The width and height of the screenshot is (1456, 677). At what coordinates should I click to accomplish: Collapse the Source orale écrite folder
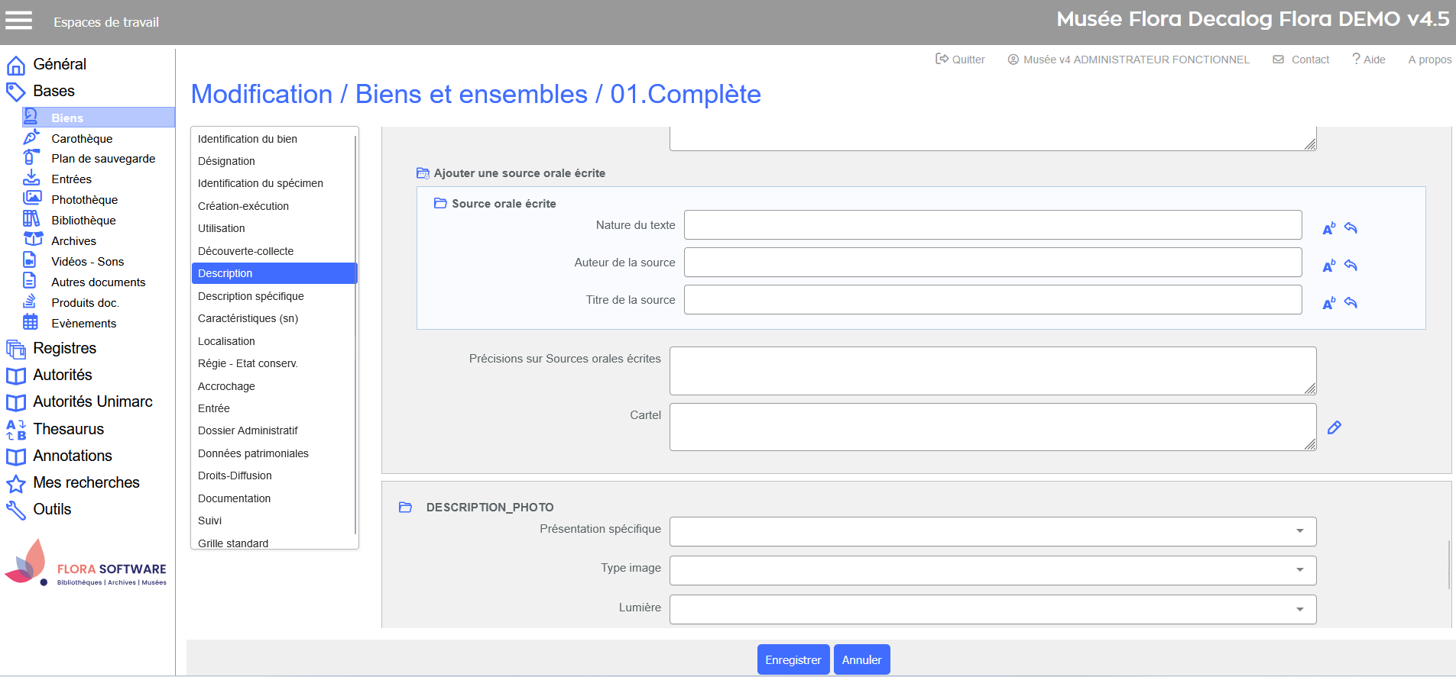pos(440,204)
